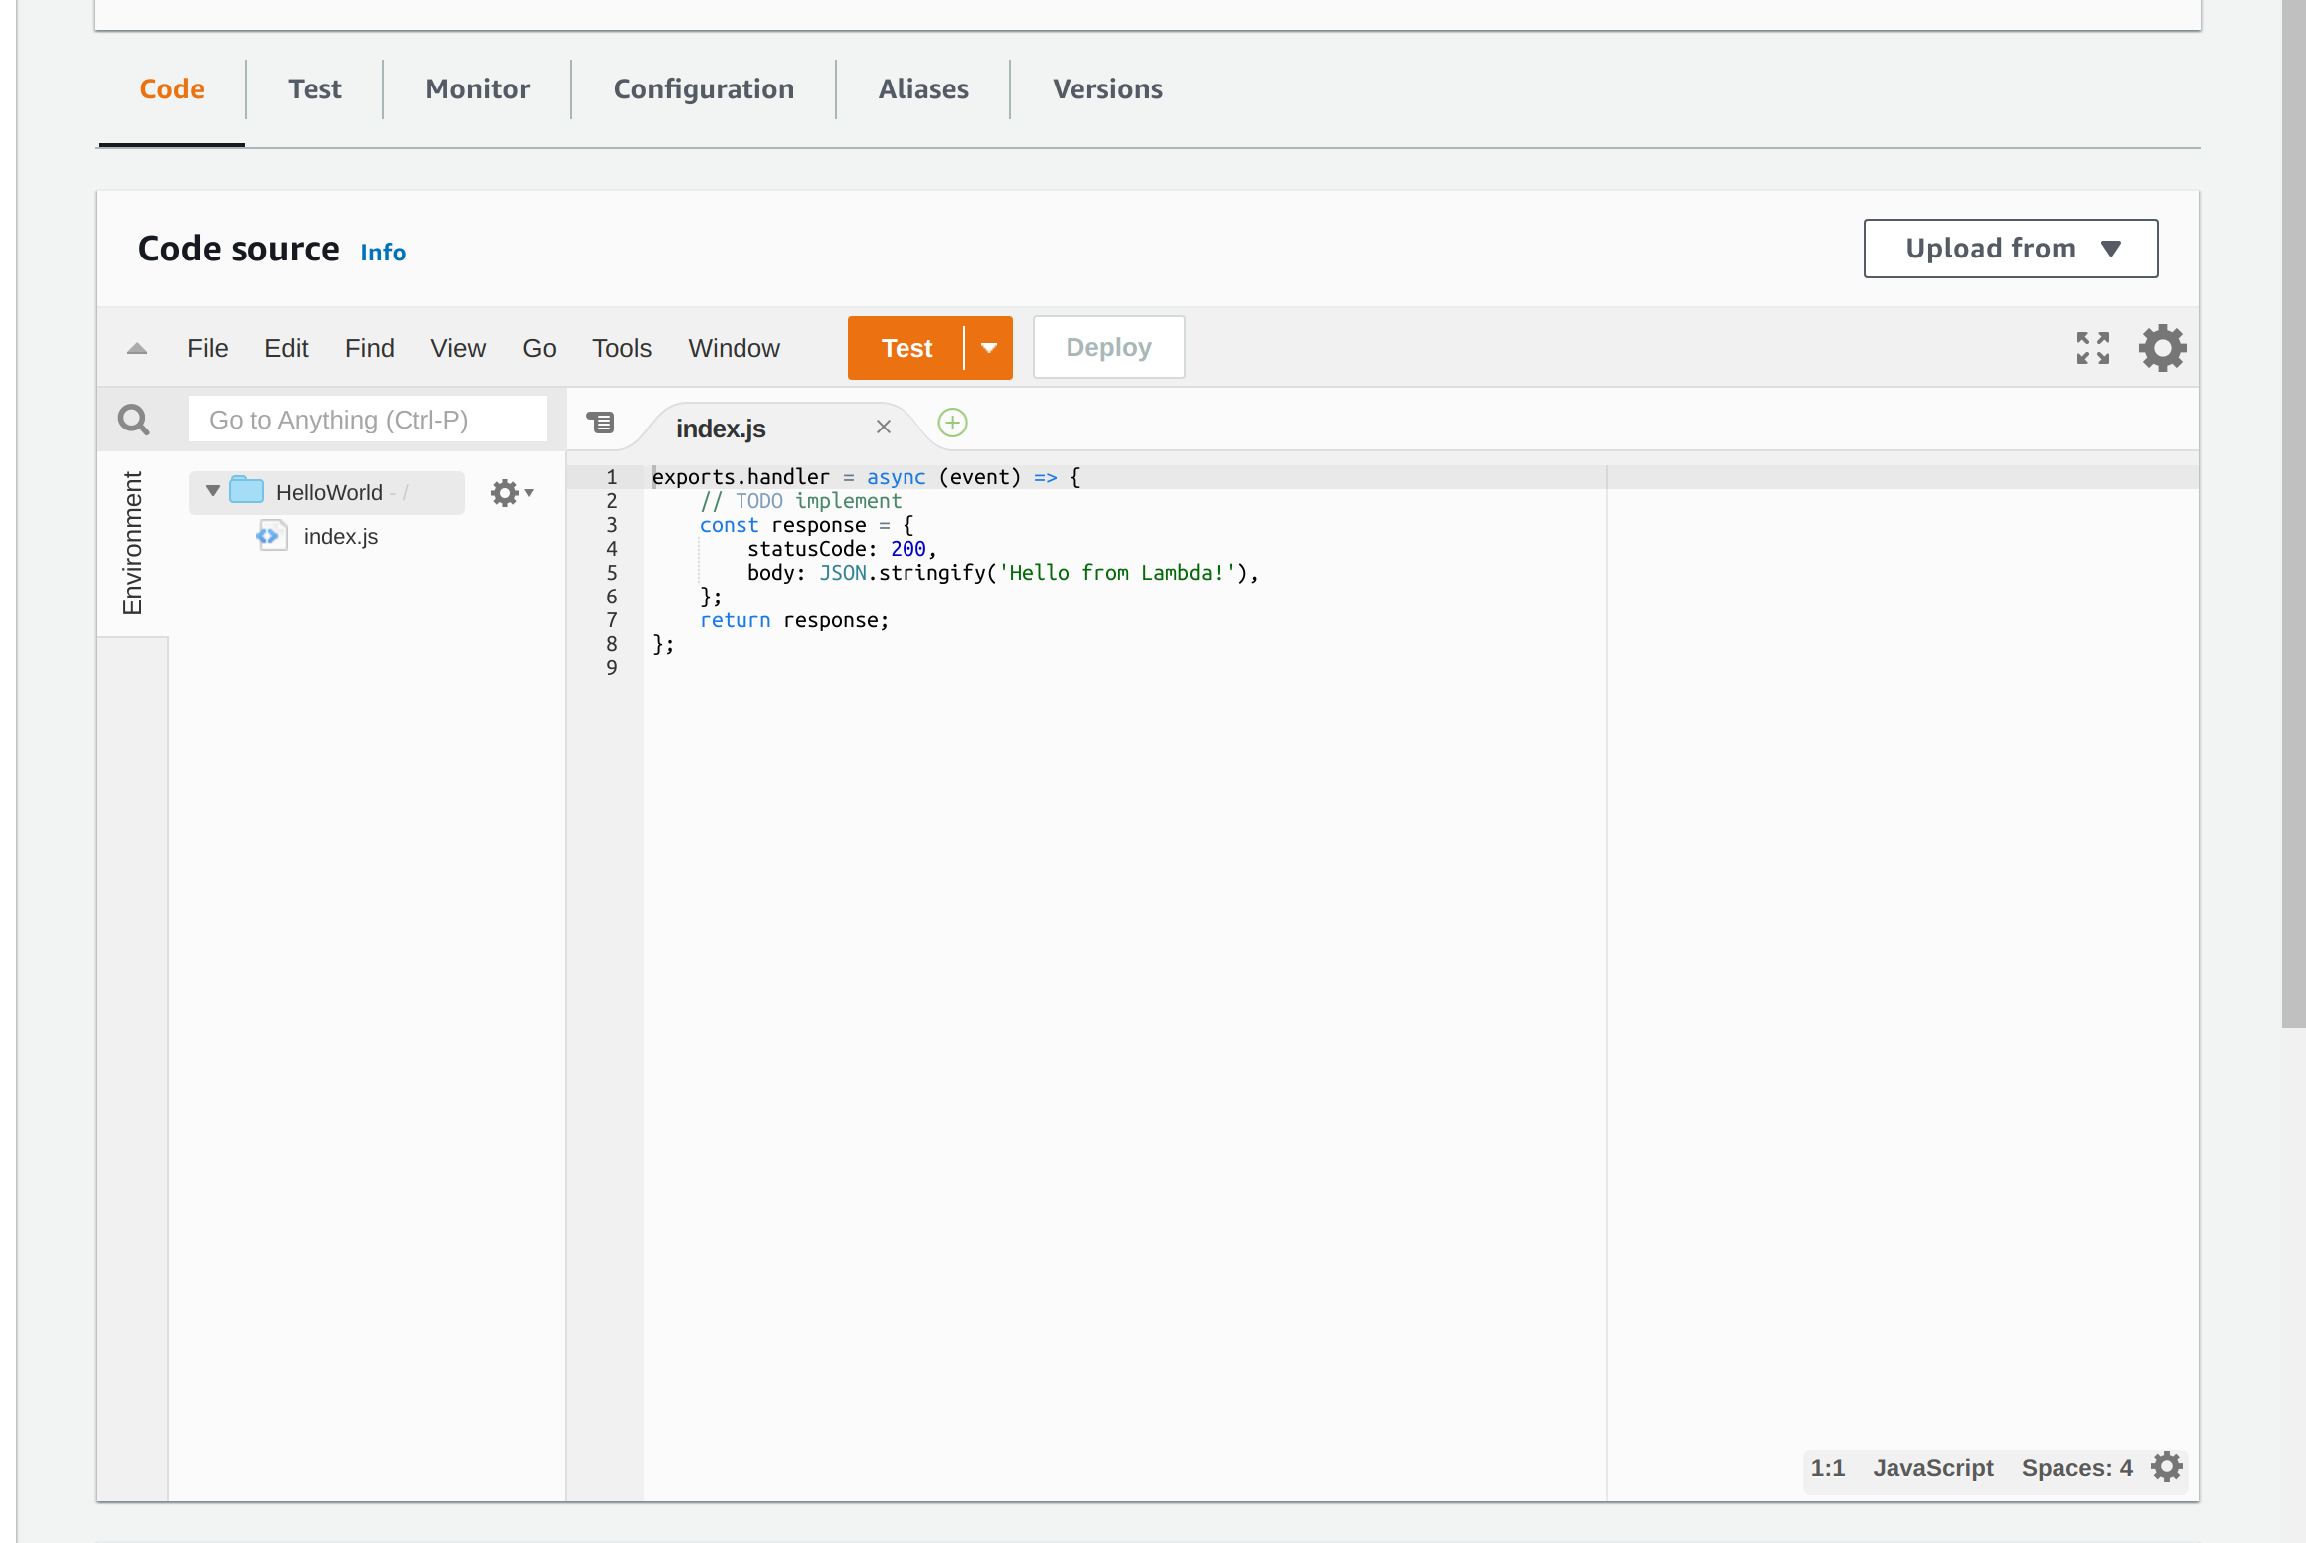The image size is (2306, 1543).
Task: Open the Tools menu
Action: tap(621, 348)
